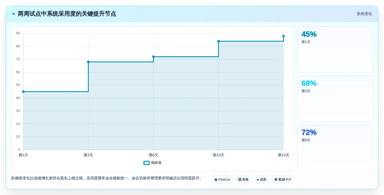Click the 第10天 x-axis label
Image resolution: width=384 pixels, height=195 pixels.
point(218,155)
